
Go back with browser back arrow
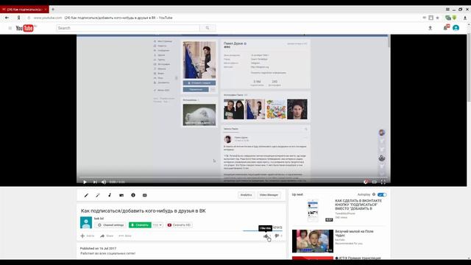(7, 18)
